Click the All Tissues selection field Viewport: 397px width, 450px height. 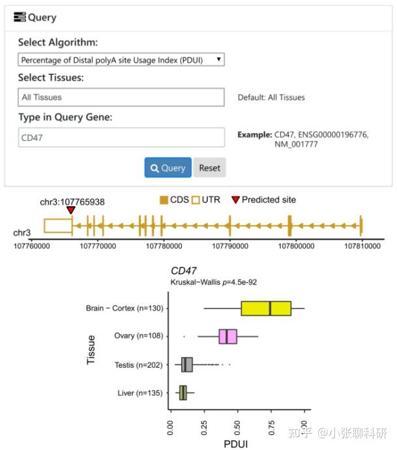(x=121, y=97)
